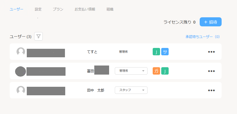Image resolution: width=237 pixels, height=114 pixels.
Task: Switch to the ユーザー tab
Action: pos(17,9)
